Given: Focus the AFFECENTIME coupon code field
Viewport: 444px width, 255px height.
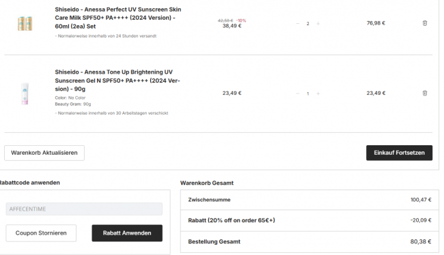Looking at the screenshot, I should click(x=84, y=209).
